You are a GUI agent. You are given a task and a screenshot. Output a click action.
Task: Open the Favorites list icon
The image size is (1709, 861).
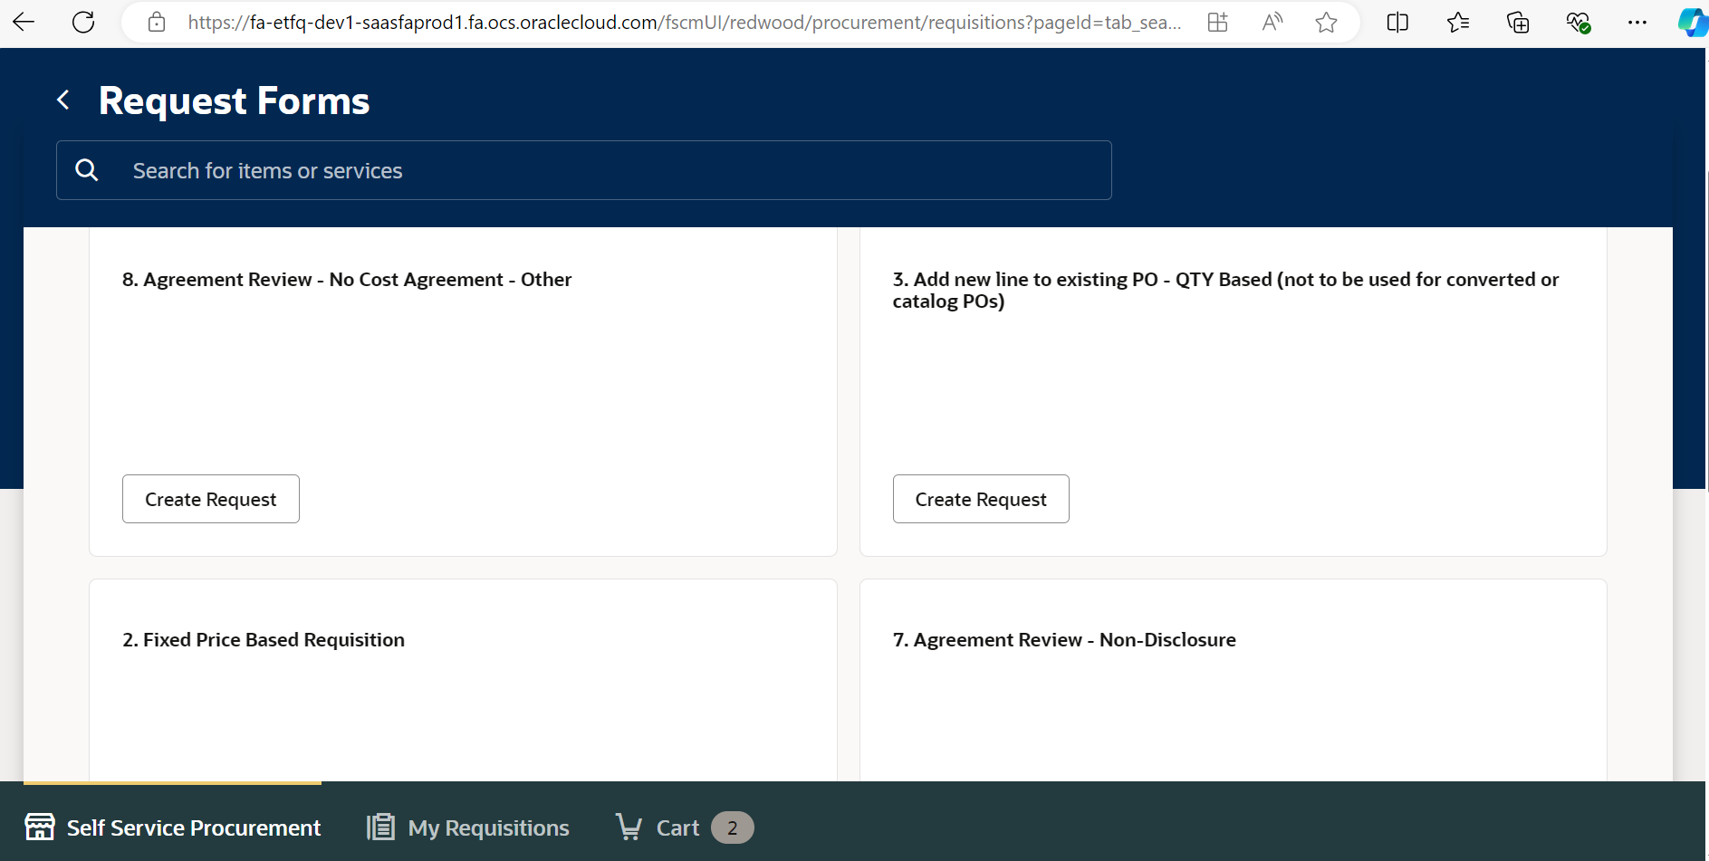click(x=1458, y=23)
